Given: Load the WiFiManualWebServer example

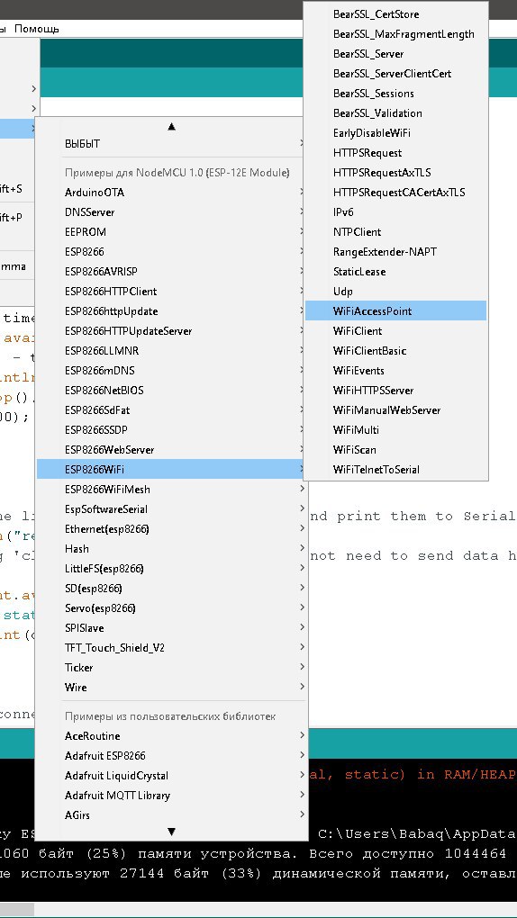Looking at the screenshot, I should pos(395,410).
